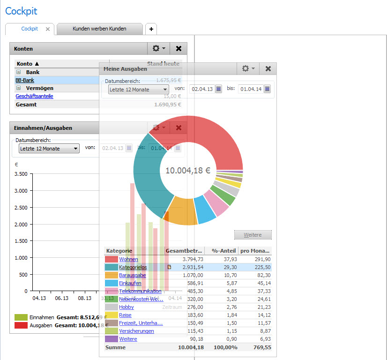Image resolution: width=387 pixels, height=360 pixels.
Task: Close the Cockpit tab via its X
Action: 47,29
